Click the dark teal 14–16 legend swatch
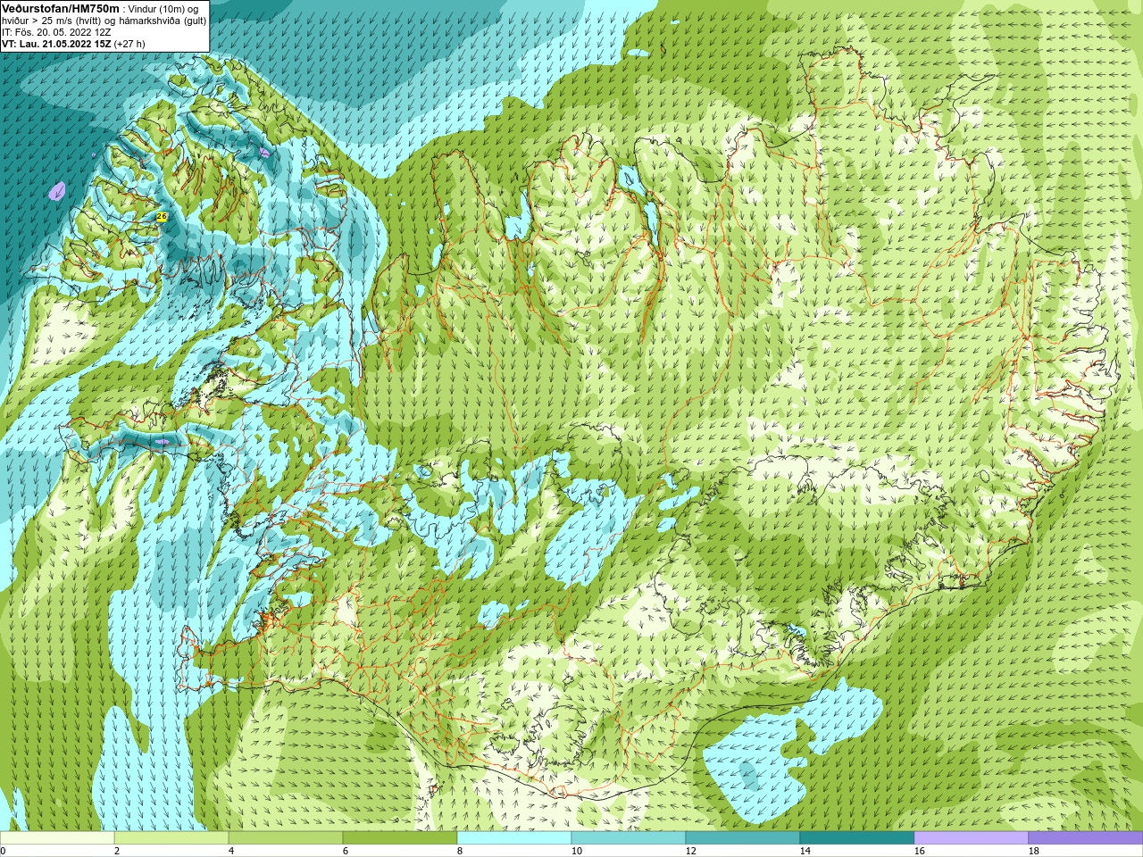Image resolution: width=1143 pixels, height=857 pixels. click(857, 838)
